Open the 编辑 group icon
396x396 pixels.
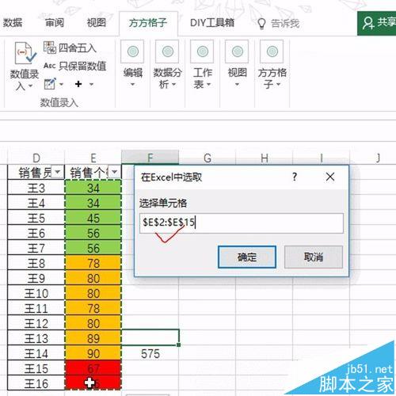[x=132, y=51]
